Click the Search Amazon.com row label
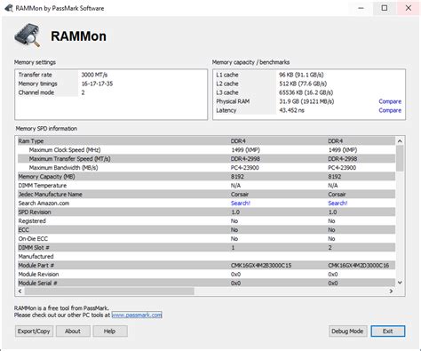Image resolution: width=421 pixels, height=351 pixels. click(44, 203)
